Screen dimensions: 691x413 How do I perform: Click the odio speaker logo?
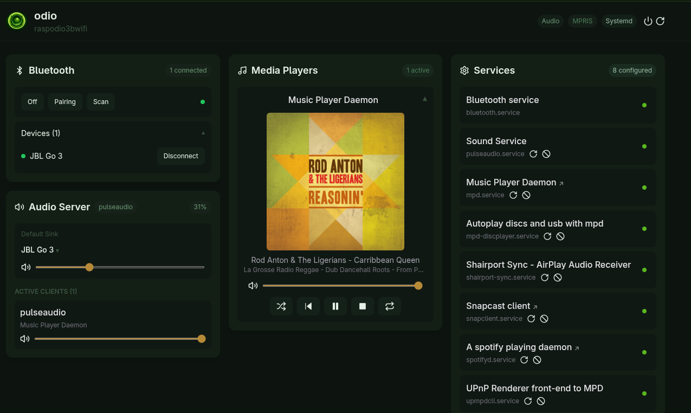pos(17,21)
